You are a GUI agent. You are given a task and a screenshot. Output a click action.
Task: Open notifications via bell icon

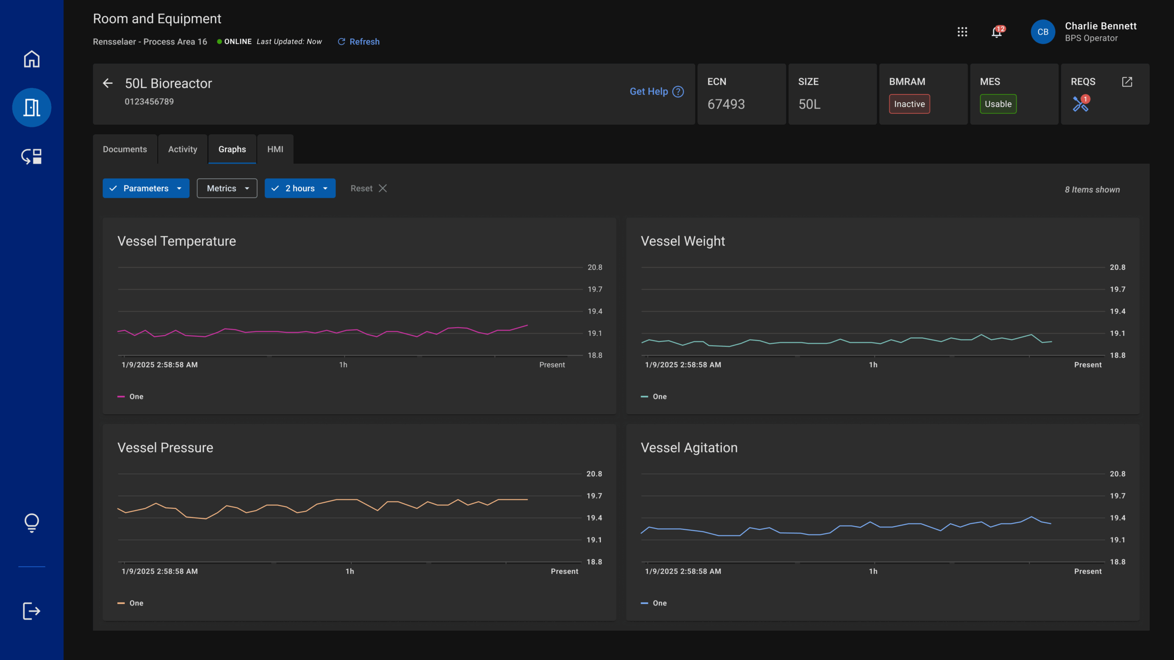(997, 33)
